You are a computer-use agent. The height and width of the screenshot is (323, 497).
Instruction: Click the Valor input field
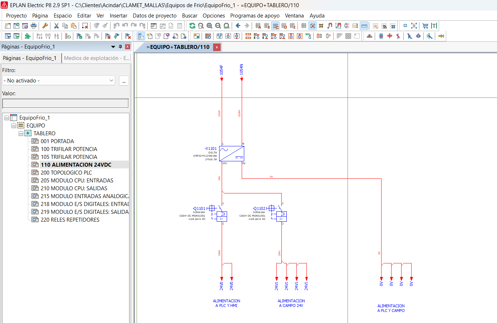pyautogui.click(x=65, y=103)
